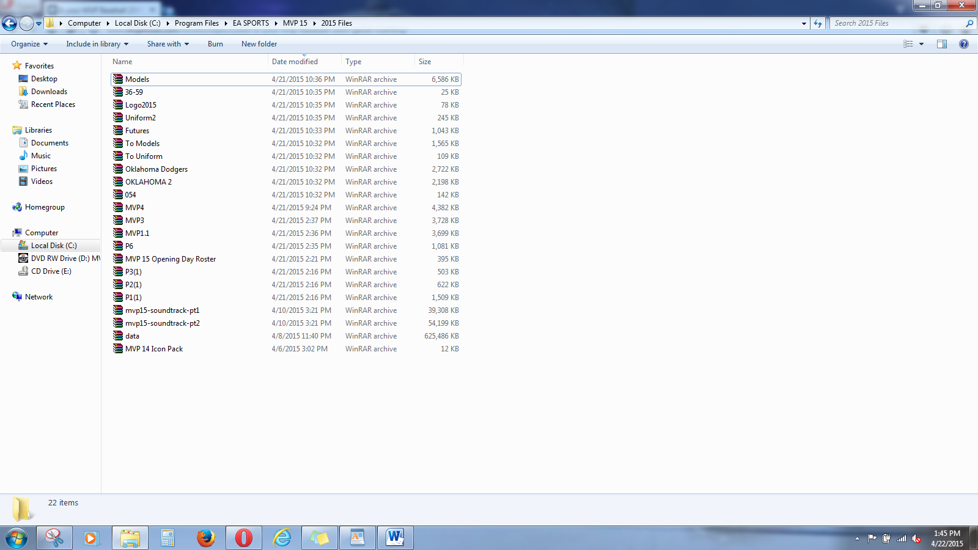Image resolution: width=978 pixels, height=550 pixels.
Task: Open the view options dropdown arrow
Action: [x=921, y=44]
